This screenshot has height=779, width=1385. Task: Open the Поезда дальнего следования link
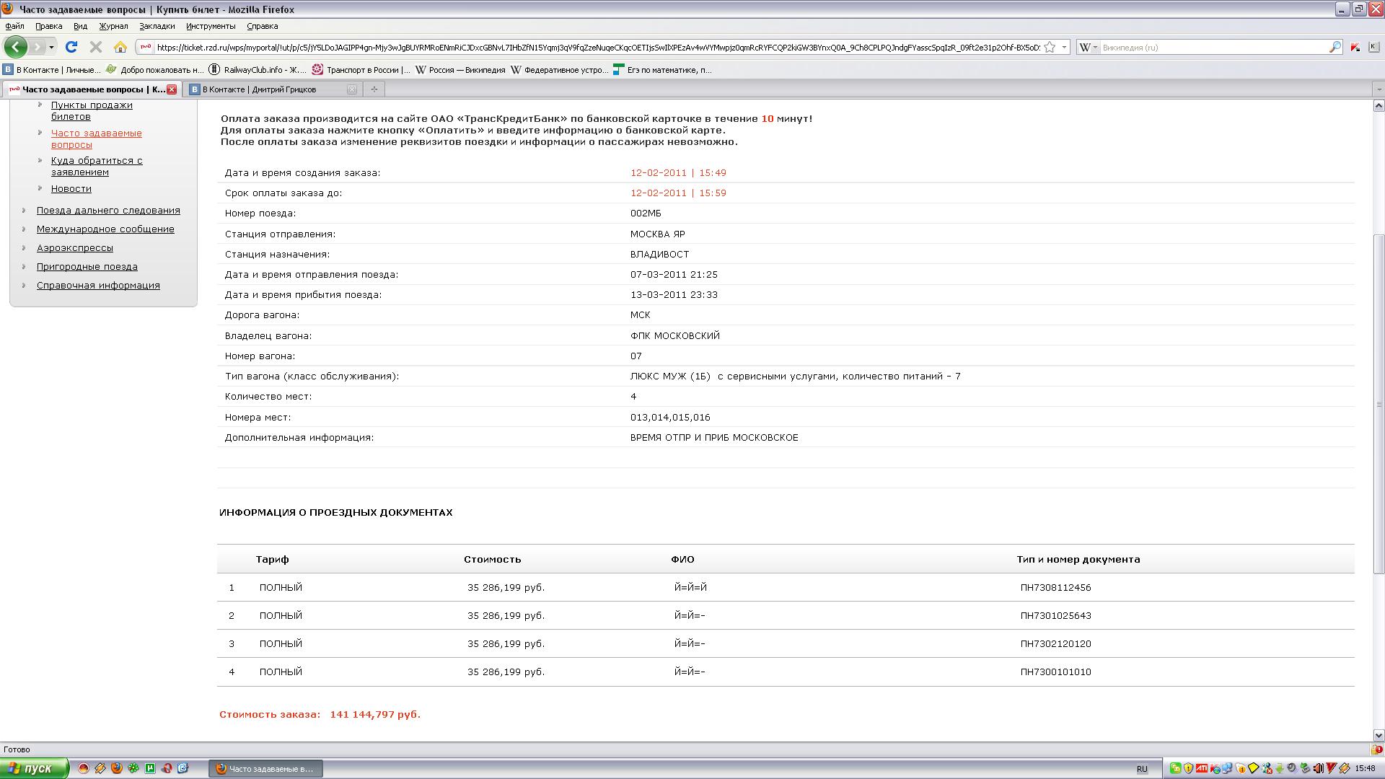[x=108, y=211]
